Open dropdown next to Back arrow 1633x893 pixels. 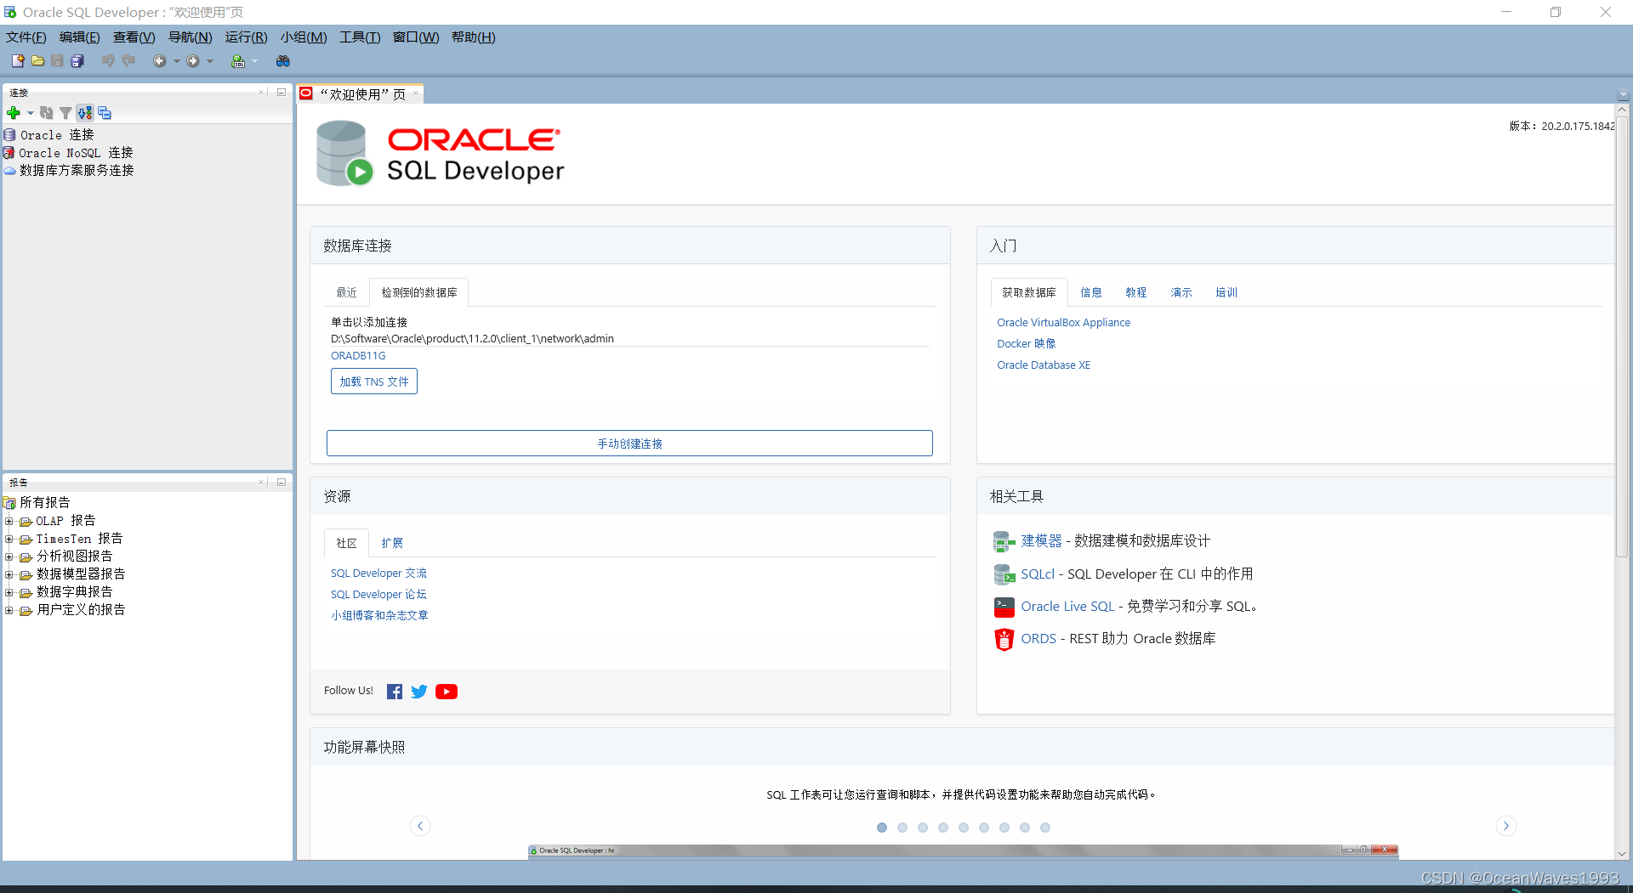tap(177, 61)
